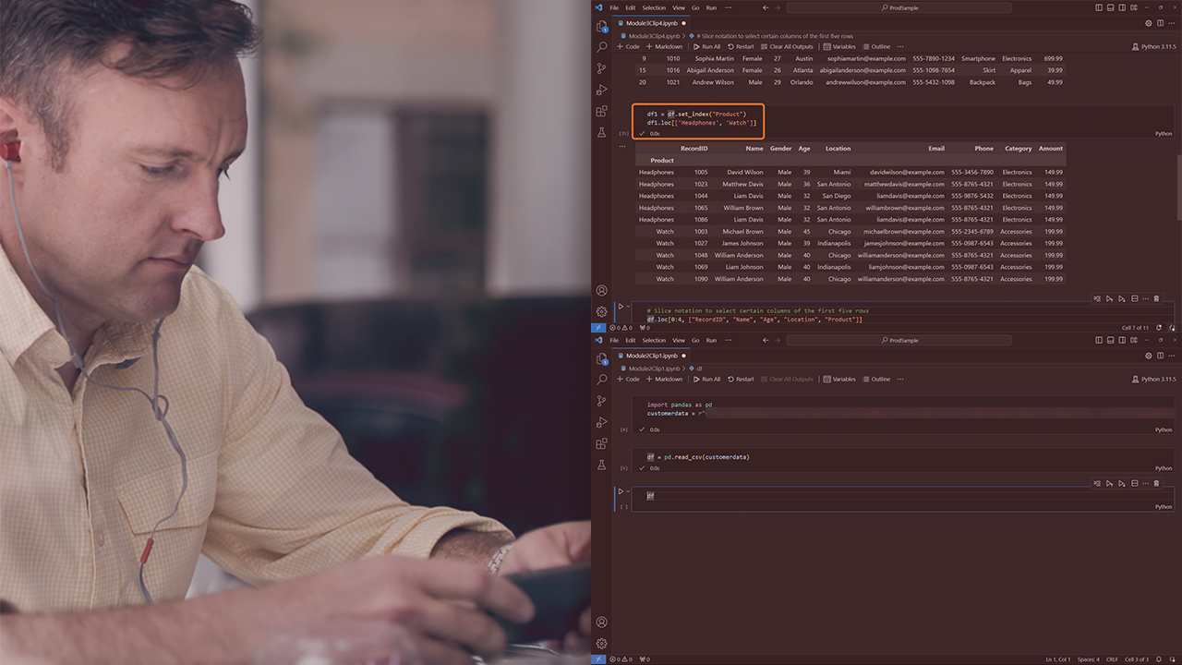The width and height of the screenshot is (1182, 665).
Task: Open Manage gear in Module2Clip1 activity bar
Action: 601,643
